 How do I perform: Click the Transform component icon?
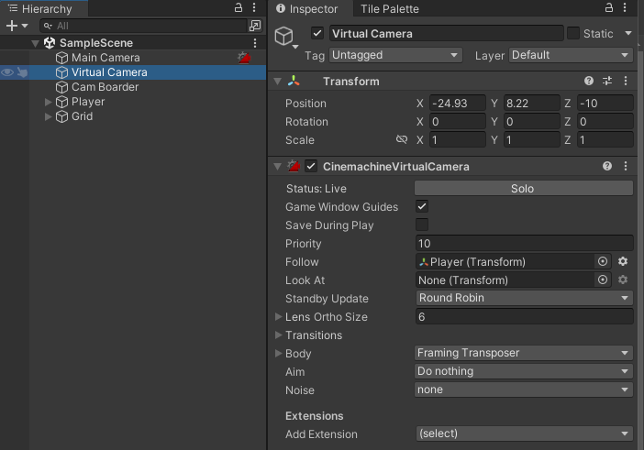(x=294, y=81)
